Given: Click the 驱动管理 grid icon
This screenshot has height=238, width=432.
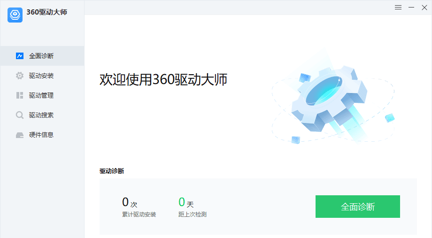Looking at the screenshot, I should [x=20, y=95].
